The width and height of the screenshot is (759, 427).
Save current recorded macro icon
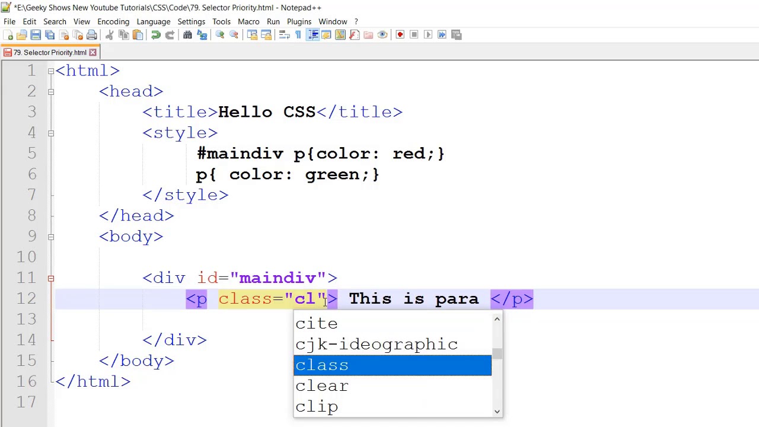pyautogui.click(x=456, y=35)
